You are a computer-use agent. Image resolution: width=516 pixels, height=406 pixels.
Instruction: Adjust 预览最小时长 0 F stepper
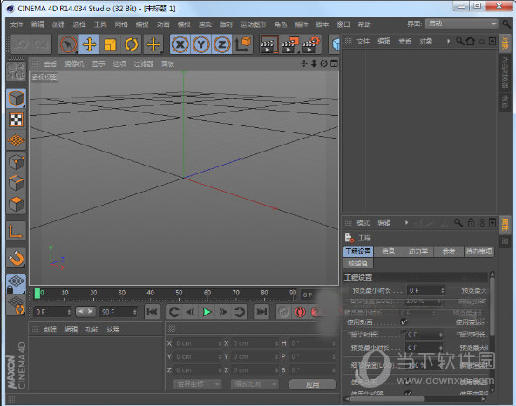(442, 290)
